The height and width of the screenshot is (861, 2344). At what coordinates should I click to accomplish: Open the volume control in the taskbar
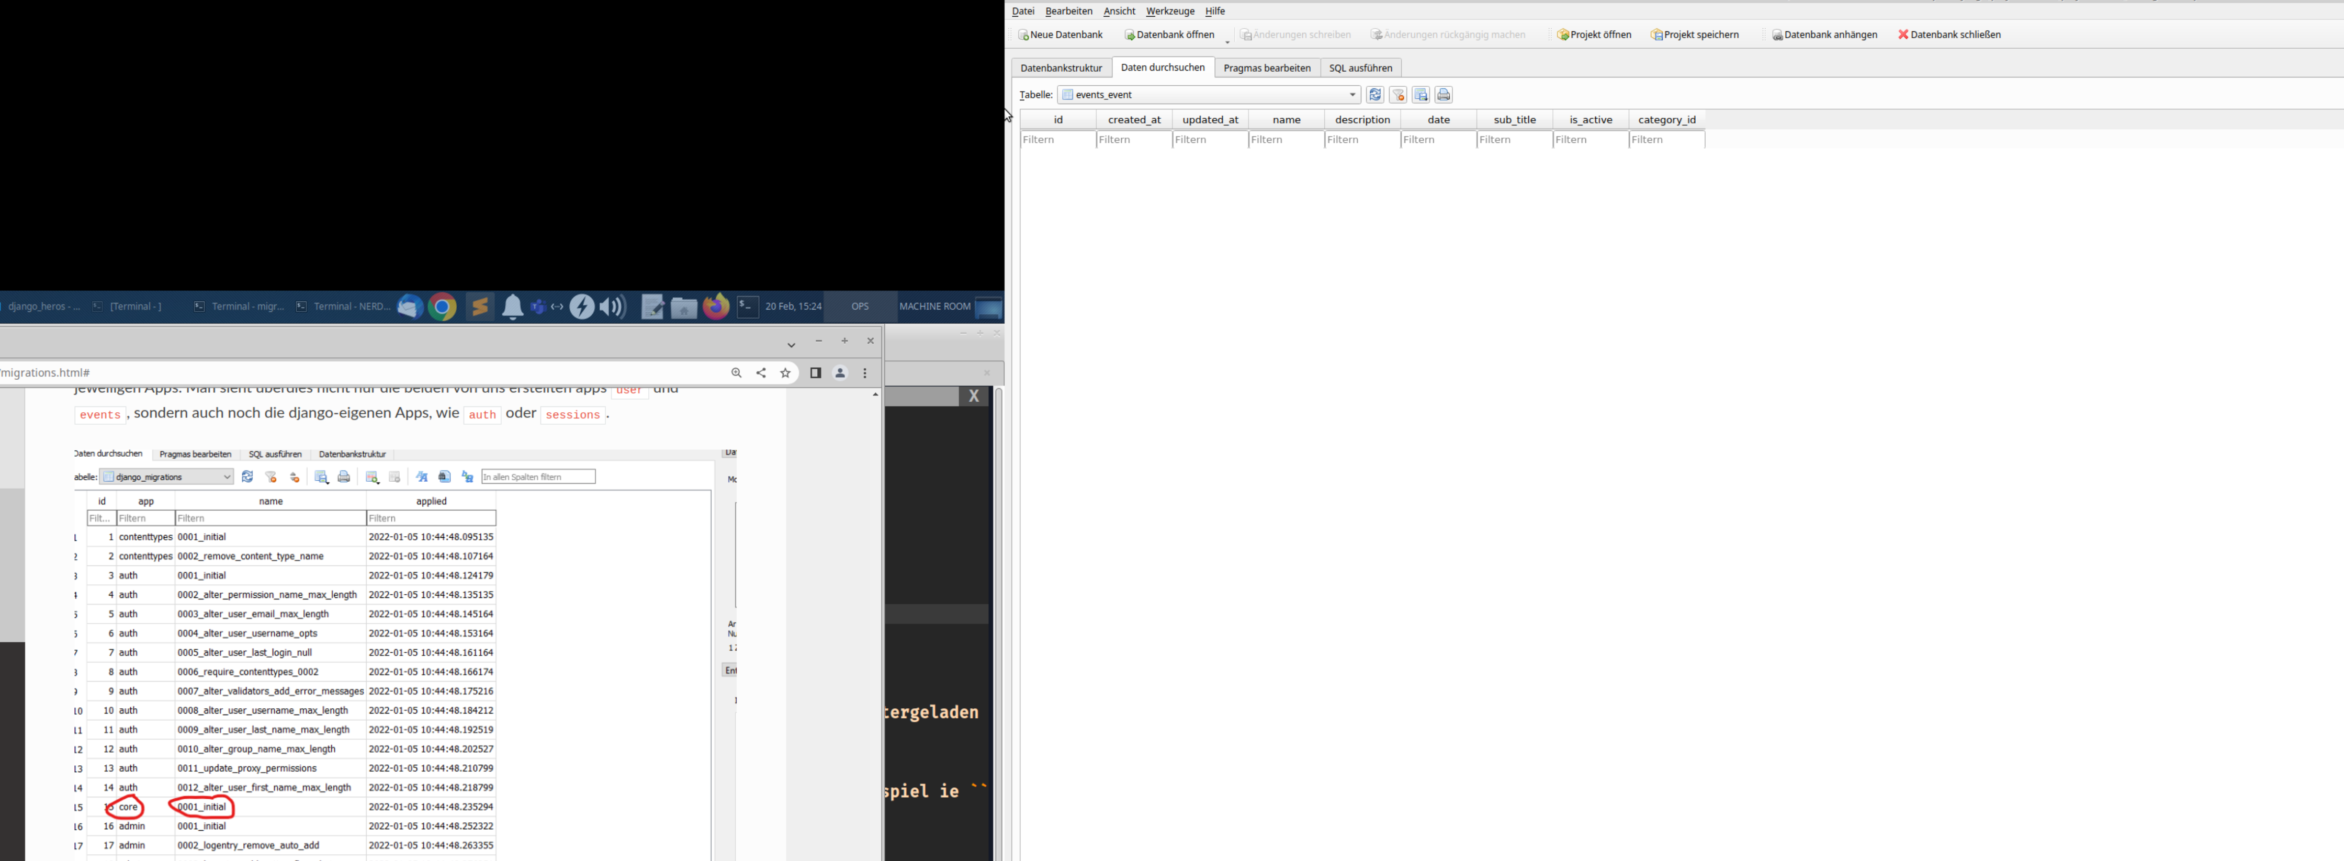612,307
